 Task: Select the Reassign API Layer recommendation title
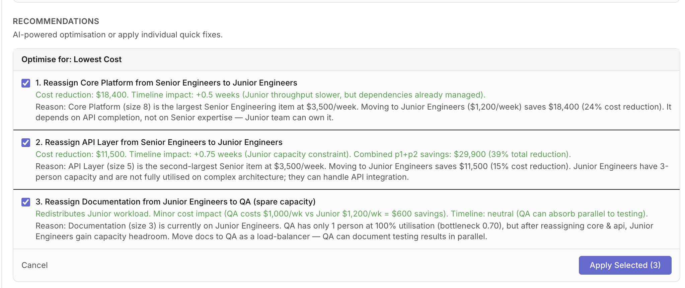tap(159, 142)
